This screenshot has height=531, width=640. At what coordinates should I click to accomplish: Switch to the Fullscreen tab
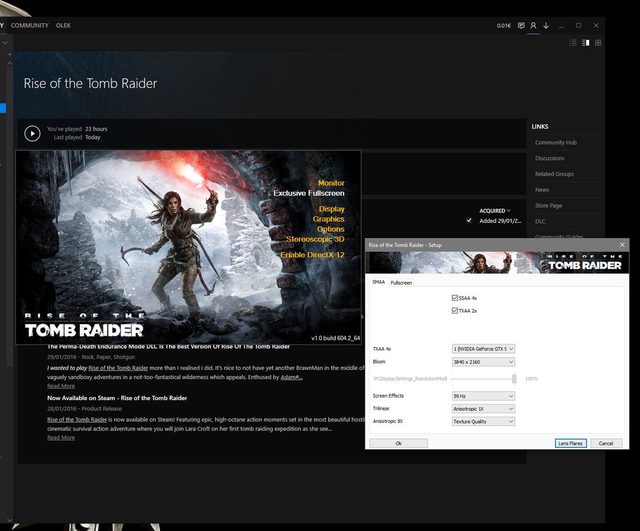point(401,283)
